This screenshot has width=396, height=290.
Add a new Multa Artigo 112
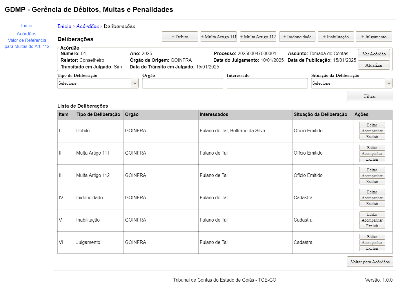coord(258,37)
